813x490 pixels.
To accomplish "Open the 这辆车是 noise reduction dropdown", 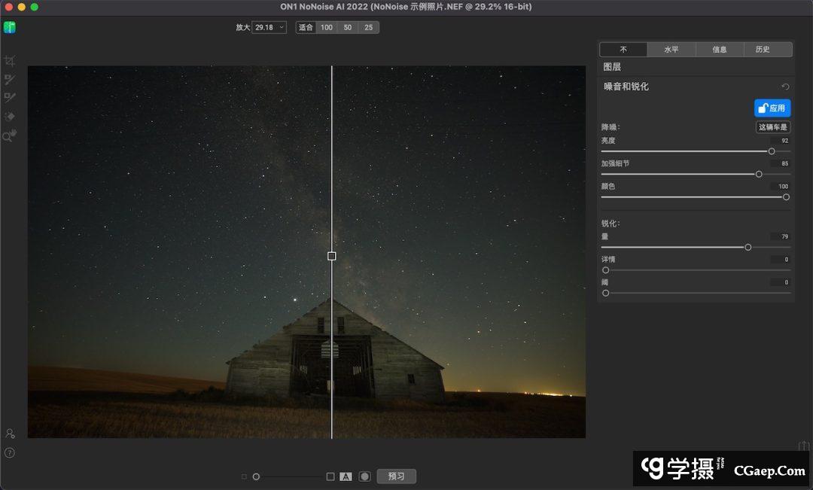I will tap(772, 127).
